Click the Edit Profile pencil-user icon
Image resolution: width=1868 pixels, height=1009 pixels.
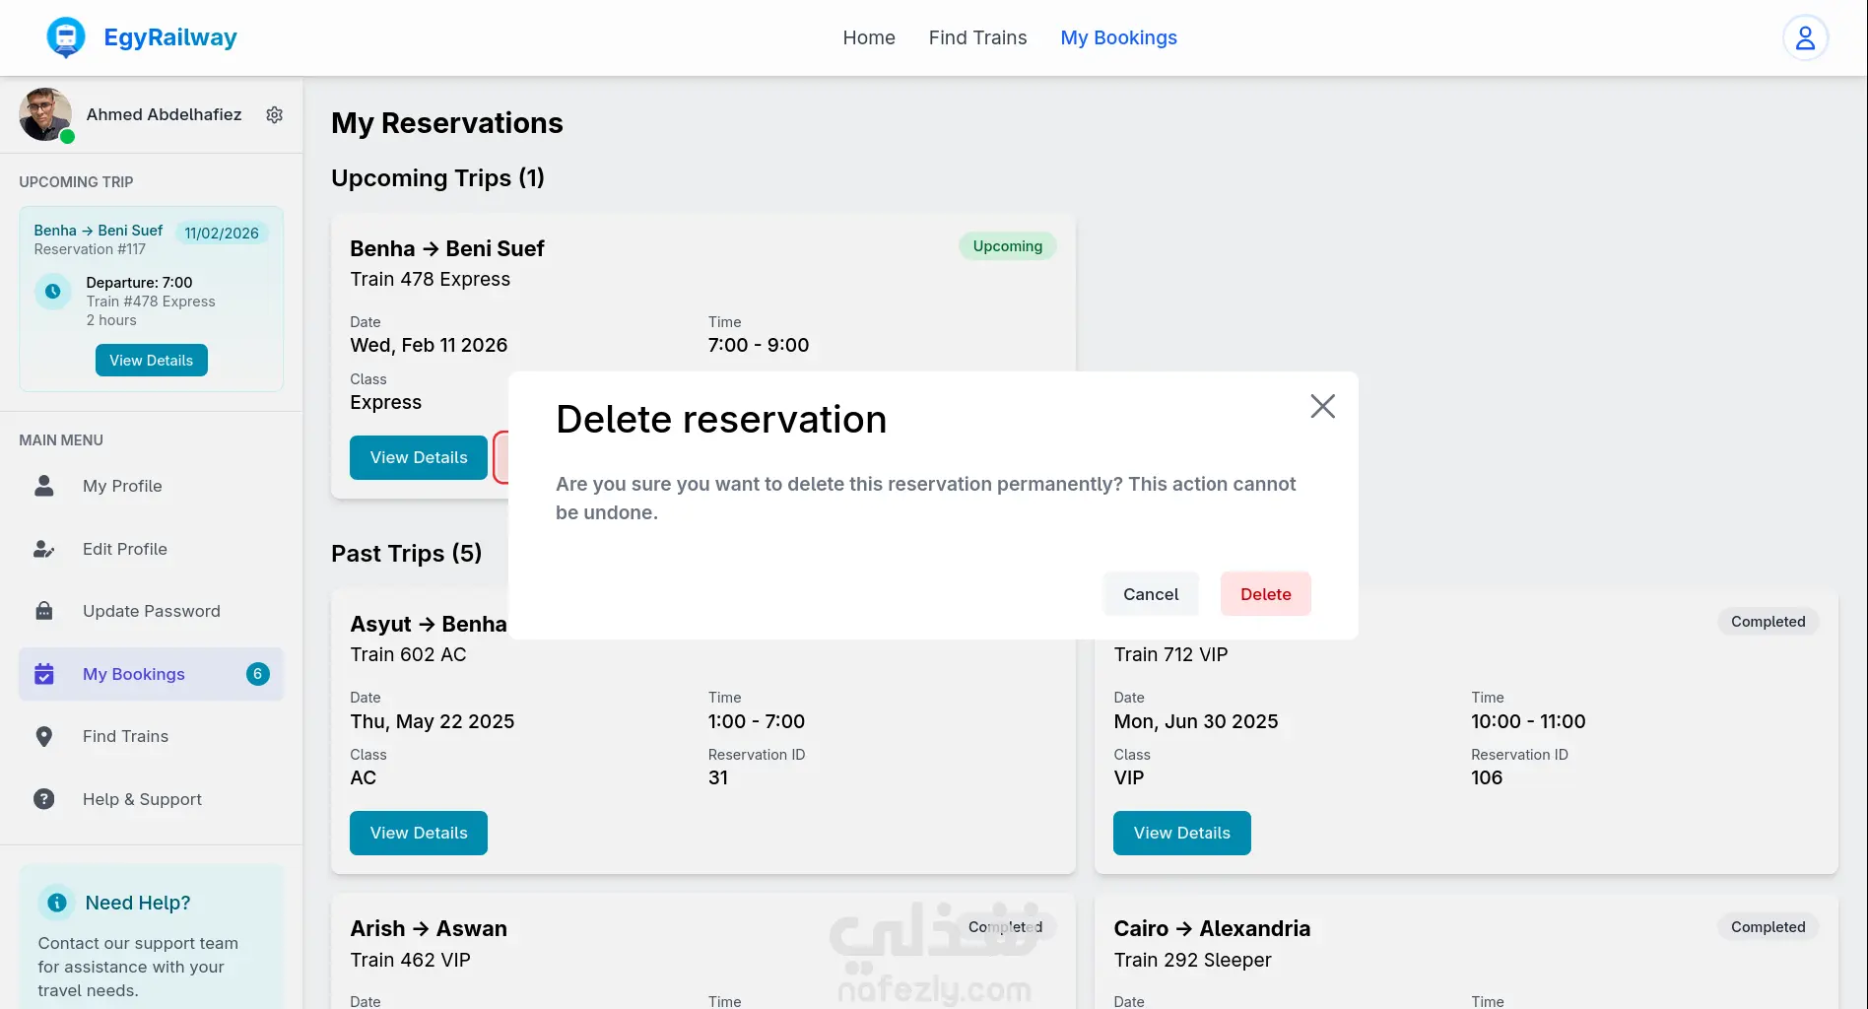44,549
